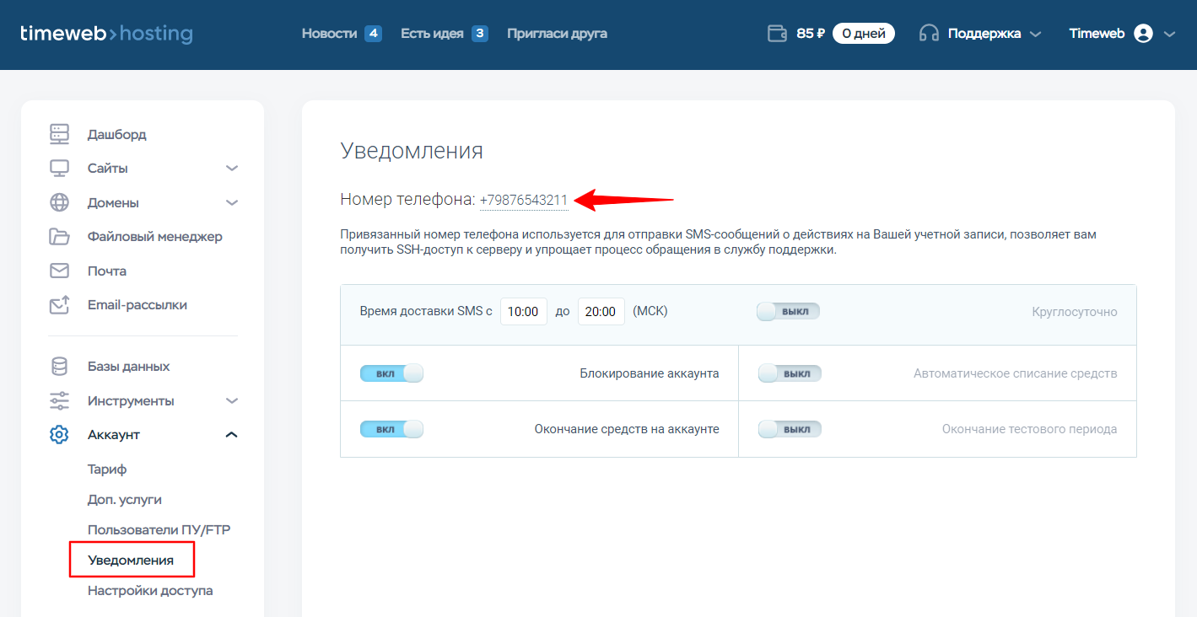Expand the Сайты sidebar section chevron
1197x617 pixels.
232,169
